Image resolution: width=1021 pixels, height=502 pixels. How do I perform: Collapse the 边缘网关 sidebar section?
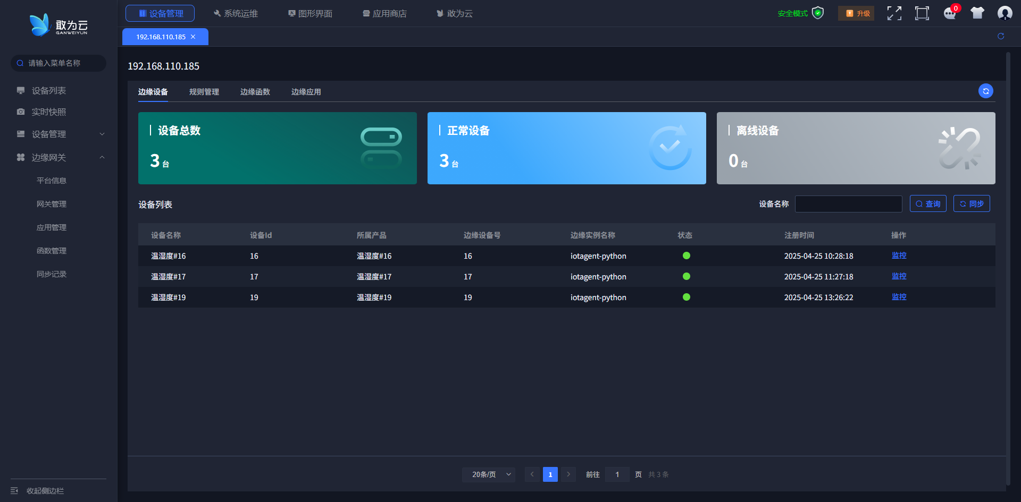coord(58,158)
